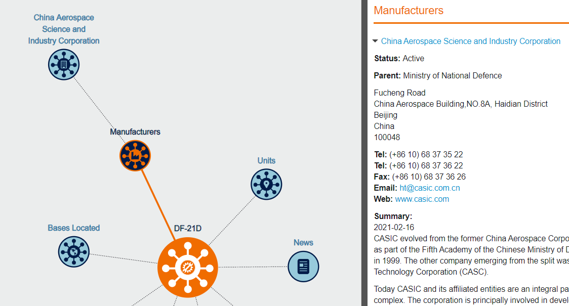Click the postal code 100048
569x306 pixels.
387,138
